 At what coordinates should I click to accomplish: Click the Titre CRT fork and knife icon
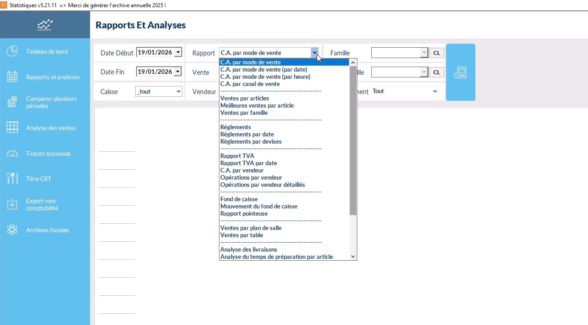pyautogui.click(x=12, y=179)
